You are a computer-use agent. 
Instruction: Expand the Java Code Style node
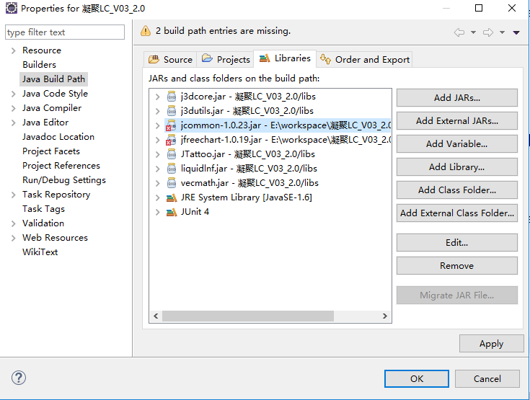click(x=13, y=94)
